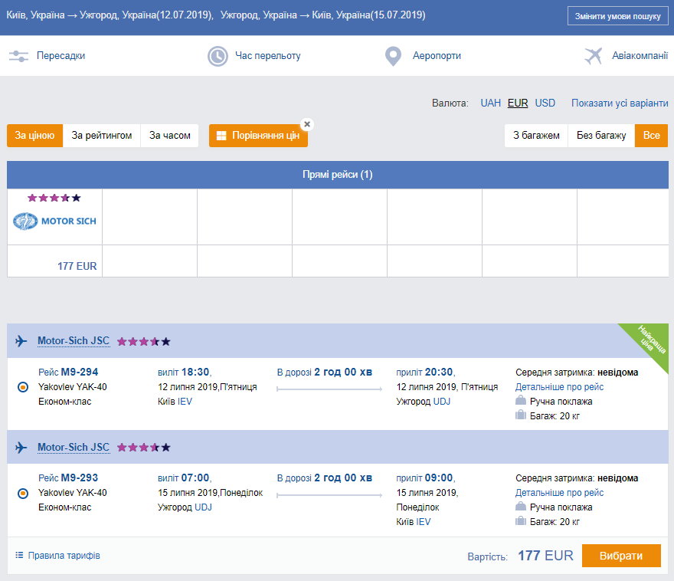Open Правила тарифів link
674x581 pixels.
64,555
